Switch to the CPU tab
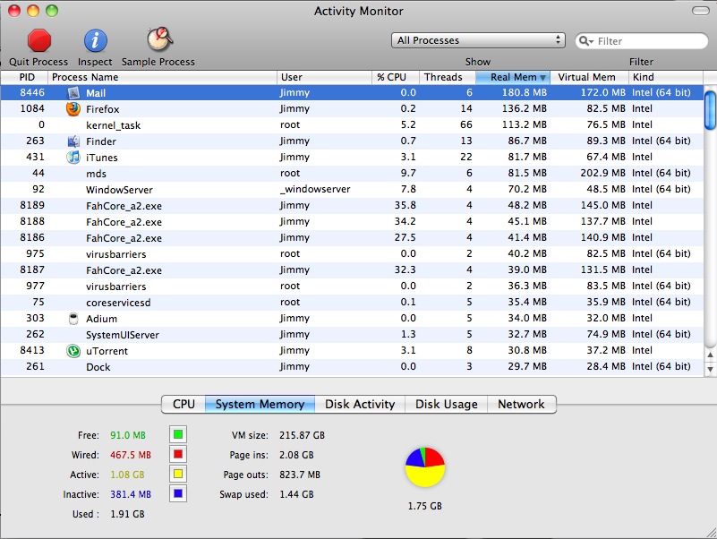Screen dimensions: 717x539 click(x=184, y=404)
